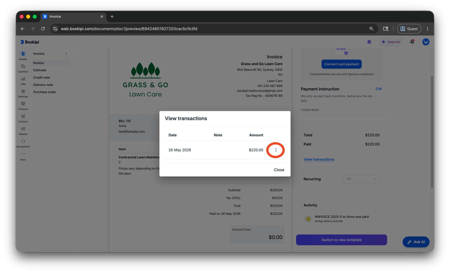Image resolution: width=450 pixels, height=273 pixels.
Task: Click the Bookipi logo
Action: (30, 42)
